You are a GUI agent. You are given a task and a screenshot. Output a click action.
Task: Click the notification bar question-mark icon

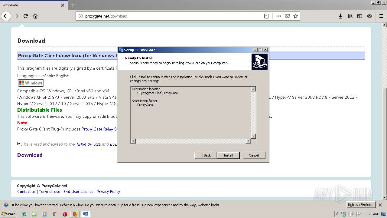pos(6,205)
